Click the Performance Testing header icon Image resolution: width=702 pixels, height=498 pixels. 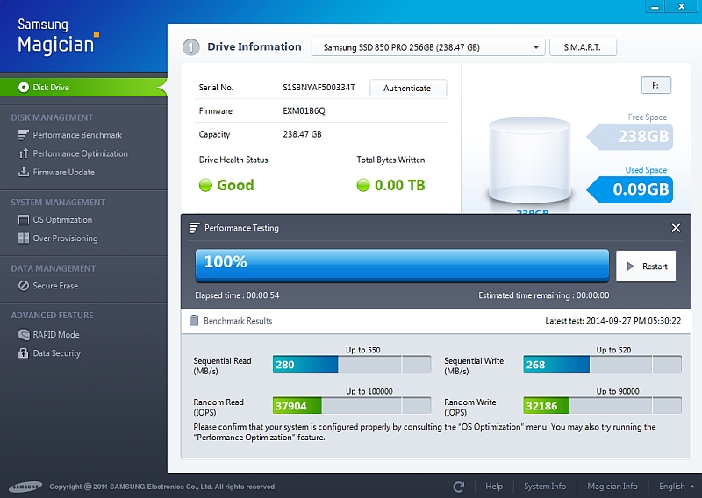point(194,228)
